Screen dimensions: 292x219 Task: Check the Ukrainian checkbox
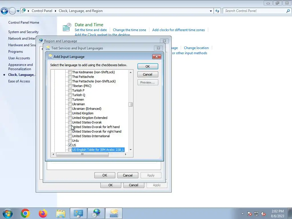pos(70,104)
